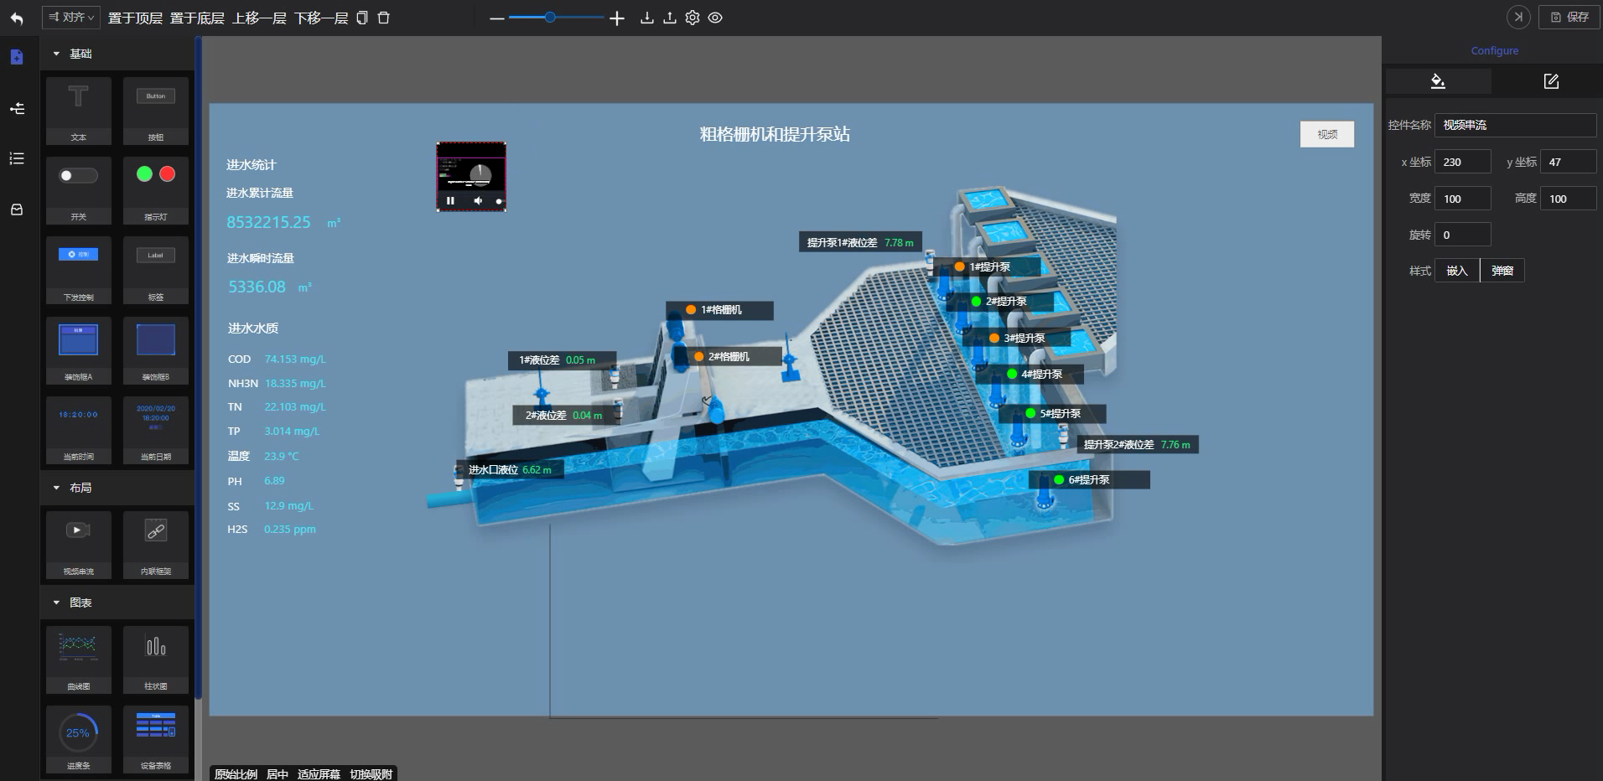The height and width of the screenshot is (781, 1603).
Task: Click the trash delete icon
Action: (x=384, y=18)
